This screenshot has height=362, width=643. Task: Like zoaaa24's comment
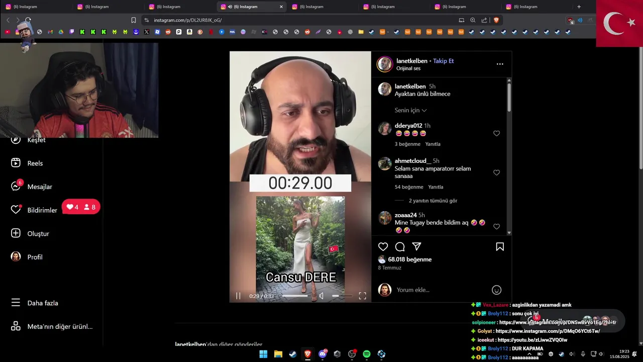tap(496, 227)
